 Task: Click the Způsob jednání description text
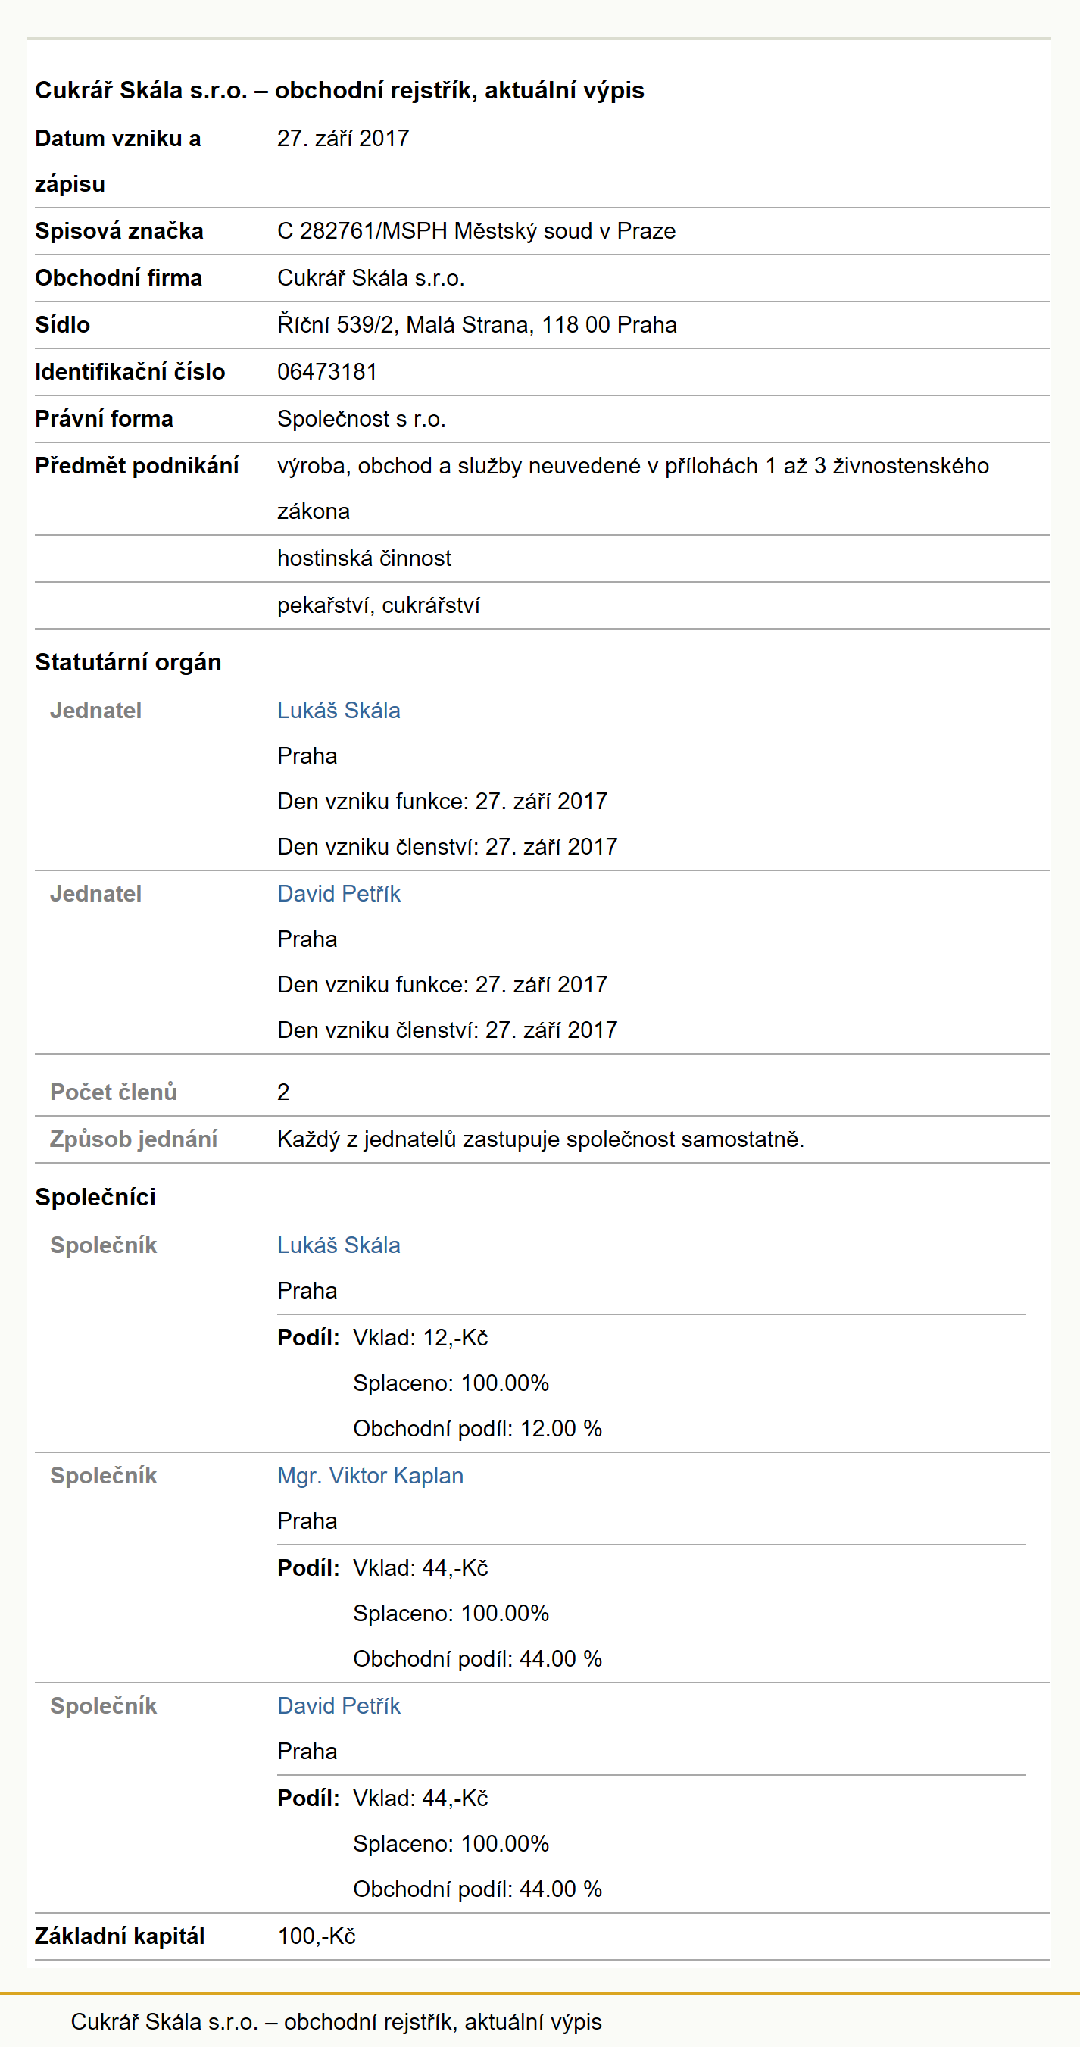541,1139
